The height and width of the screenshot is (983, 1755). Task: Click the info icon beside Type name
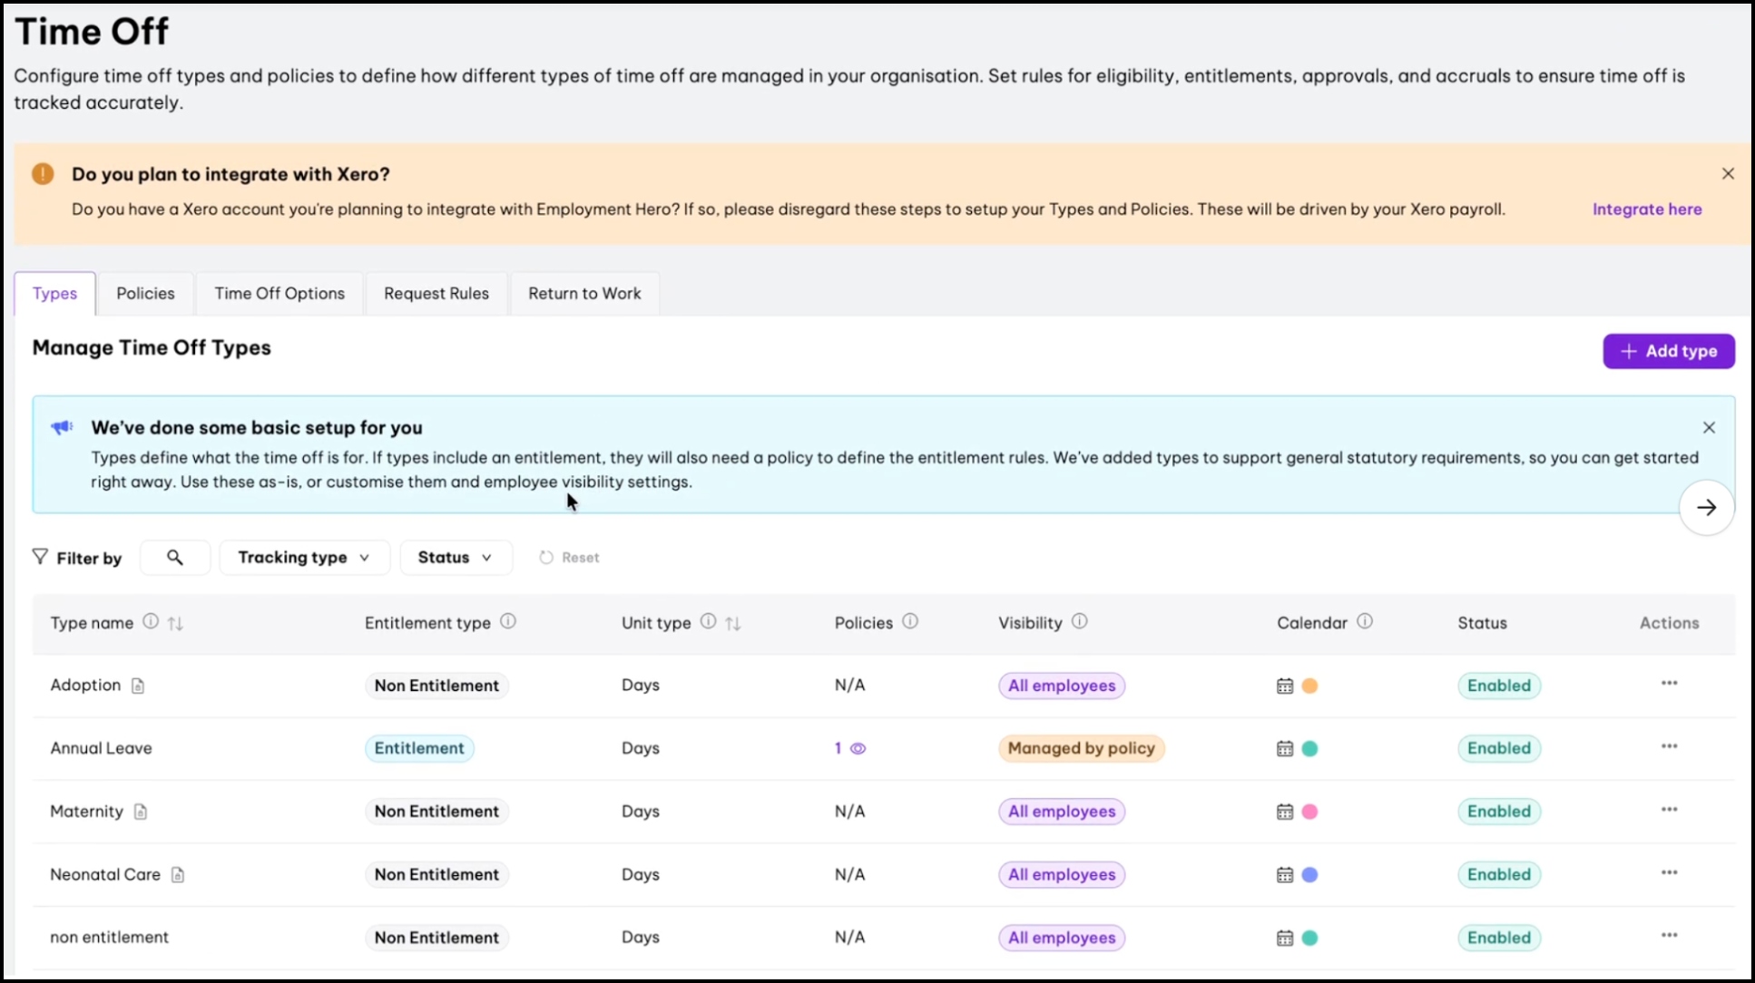(151, 622)
